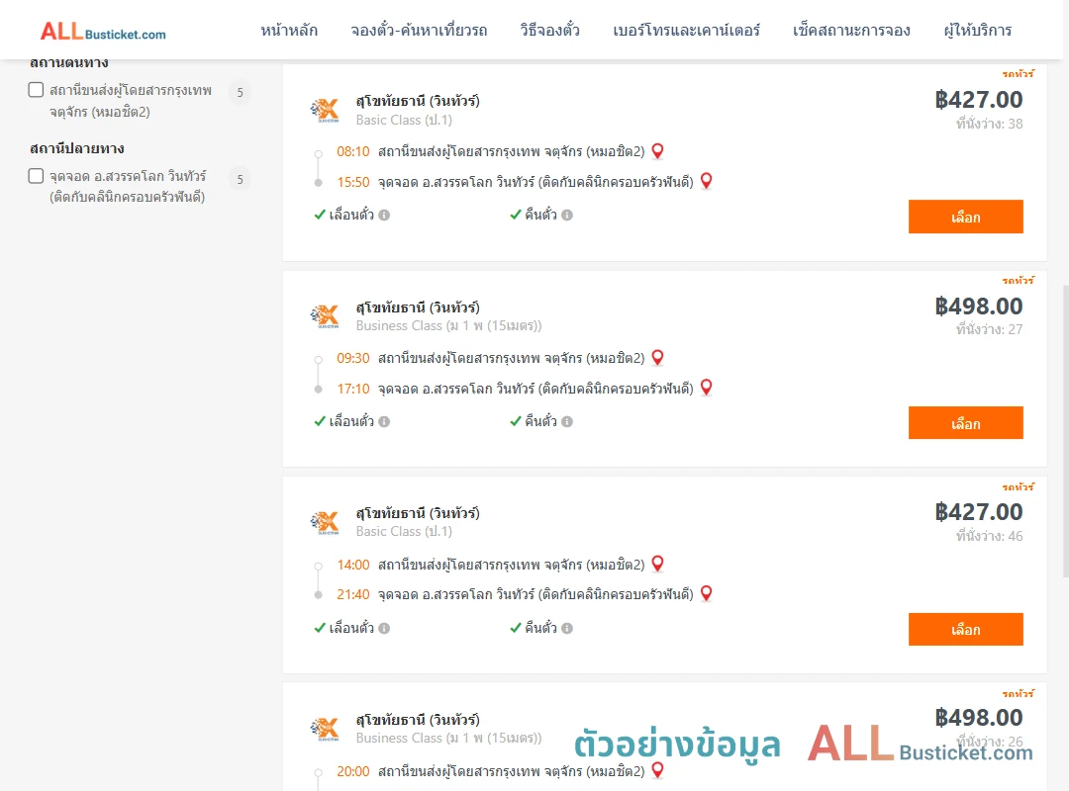The width and height of the screenshot is (1069, 791).
Task: Open map pin for 08:10 departure station
Action: [x=657, y=151]
